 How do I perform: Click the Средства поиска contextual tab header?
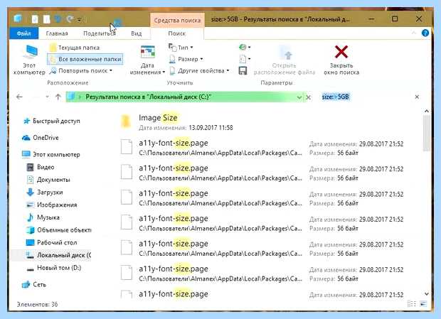(x=177, y=20)
